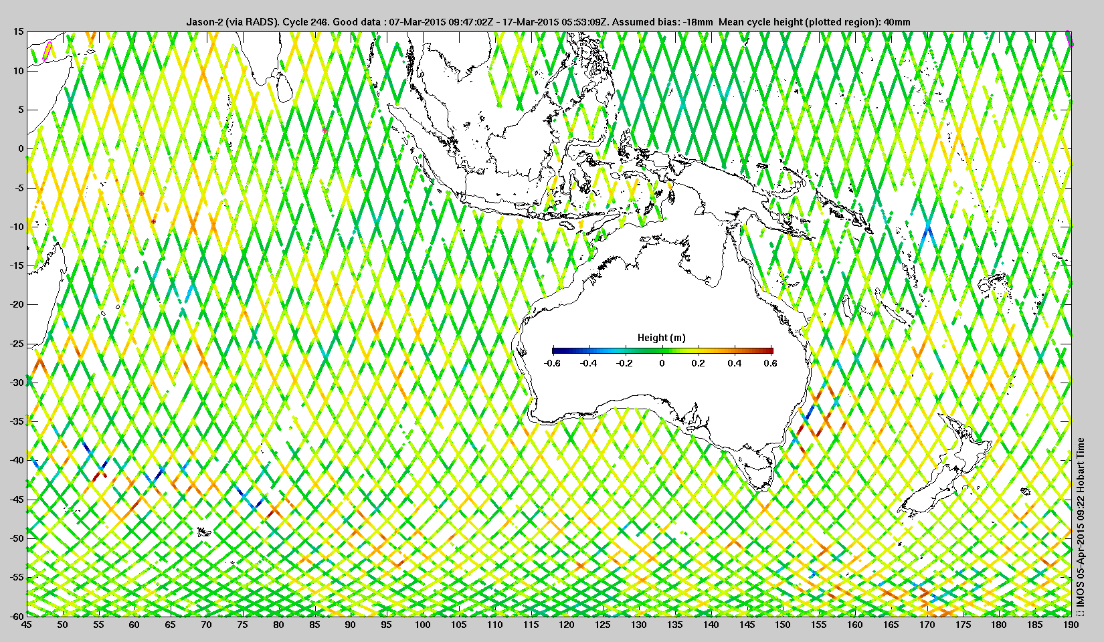
Task: Click latitude tick label -5
Action: pos(19,188)
